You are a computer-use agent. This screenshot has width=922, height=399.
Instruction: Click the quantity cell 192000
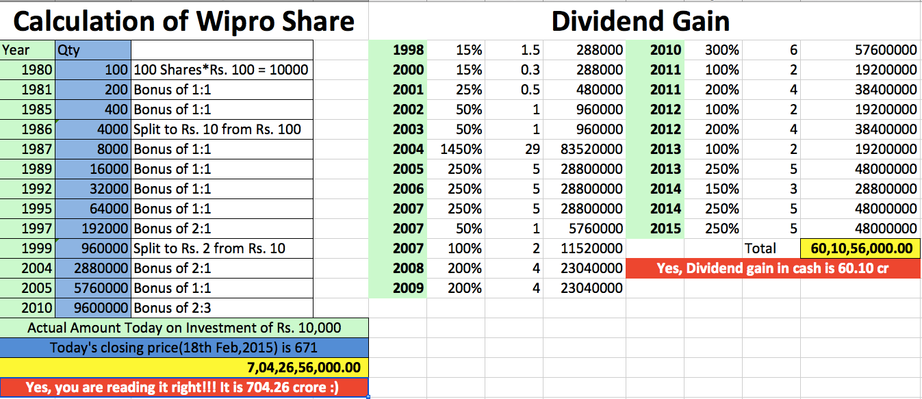pyautogui.click(x=93, y=229)
